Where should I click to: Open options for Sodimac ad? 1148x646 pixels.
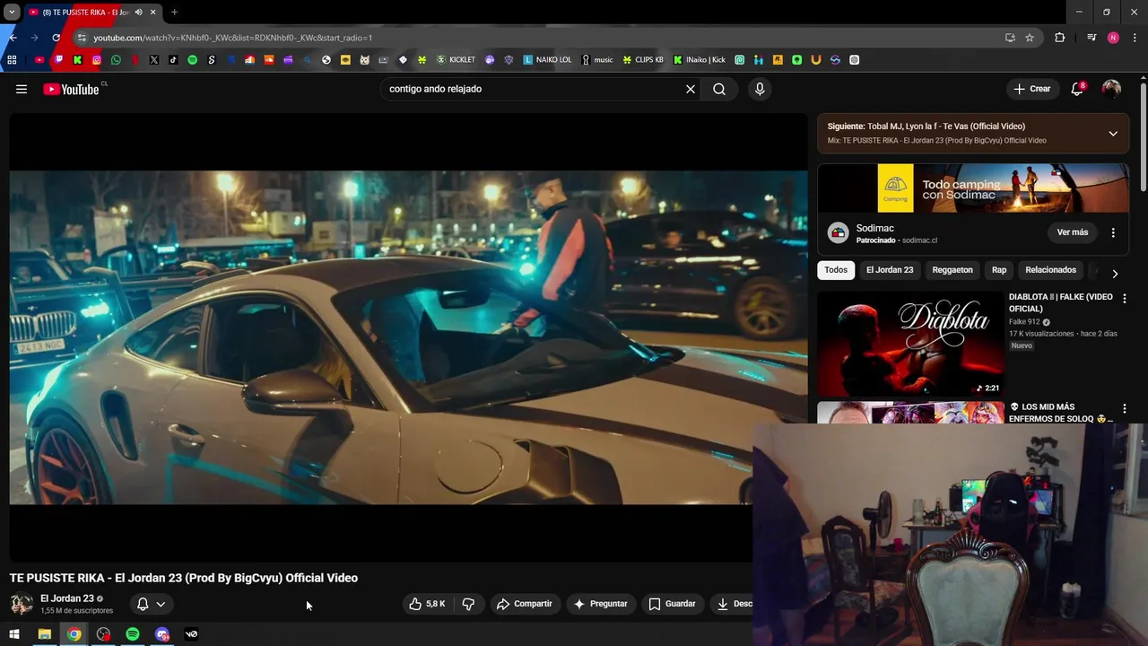coord(1113,232)
